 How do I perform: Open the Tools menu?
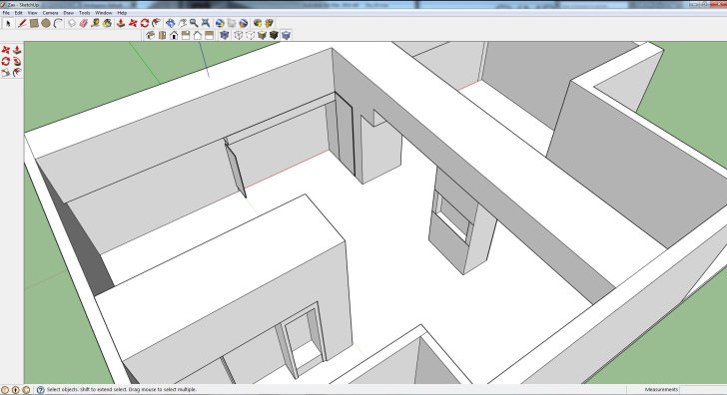click(84, 13)
